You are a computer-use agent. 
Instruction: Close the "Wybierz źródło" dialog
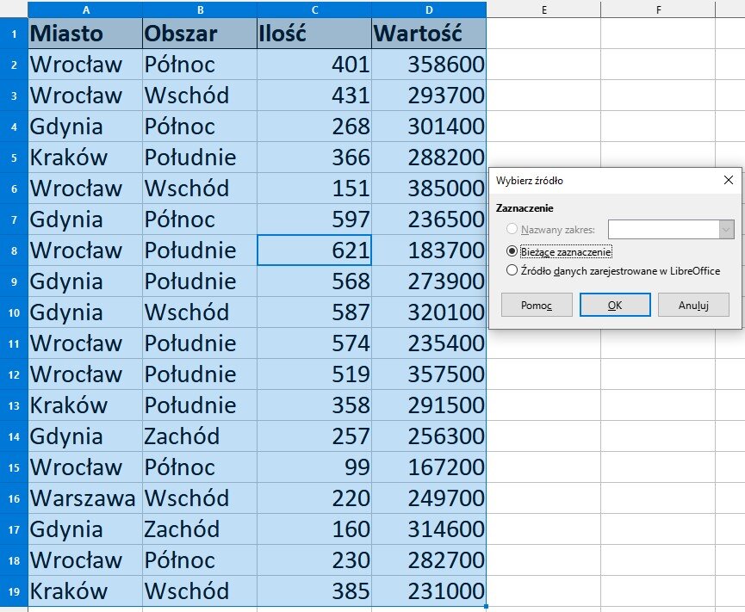pyautogui.click(x=729, y=180)
